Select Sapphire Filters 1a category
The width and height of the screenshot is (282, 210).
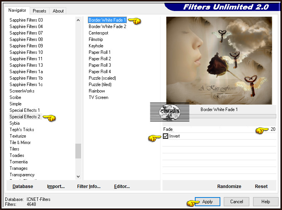[x=26, y=72]
